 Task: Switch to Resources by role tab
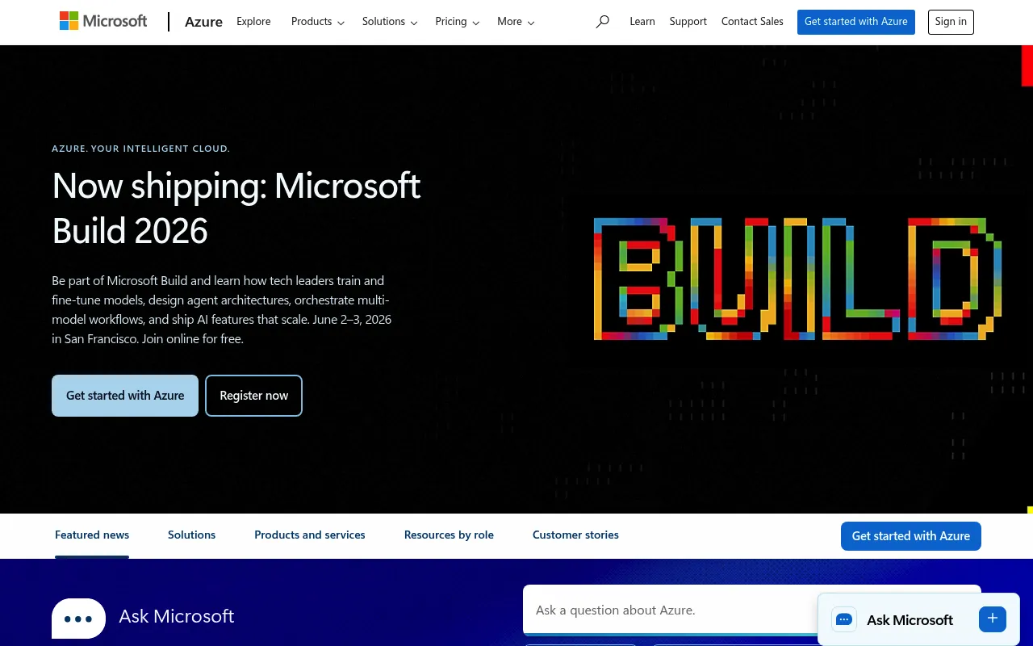point(449,535)
